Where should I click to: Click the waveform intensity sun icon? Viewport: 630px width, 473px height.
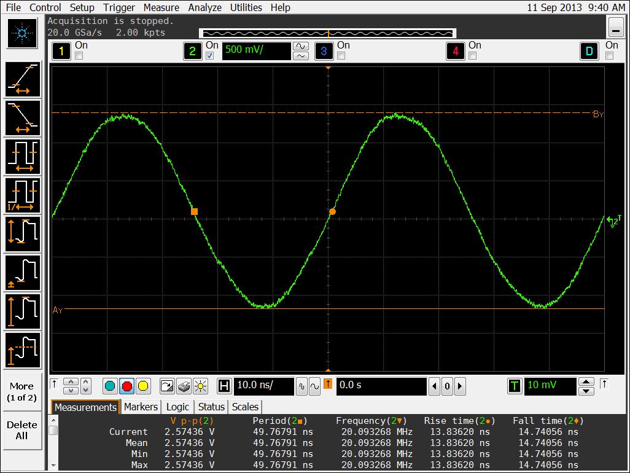click(200, 386)
